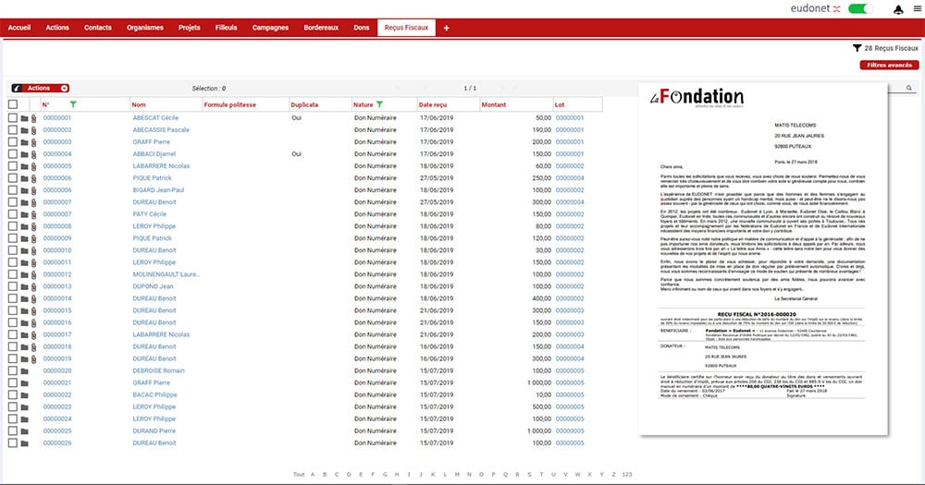925x485 pixels.
Task: Click amount 400,00 in row 00000014
Action: (x=541, y=298)
